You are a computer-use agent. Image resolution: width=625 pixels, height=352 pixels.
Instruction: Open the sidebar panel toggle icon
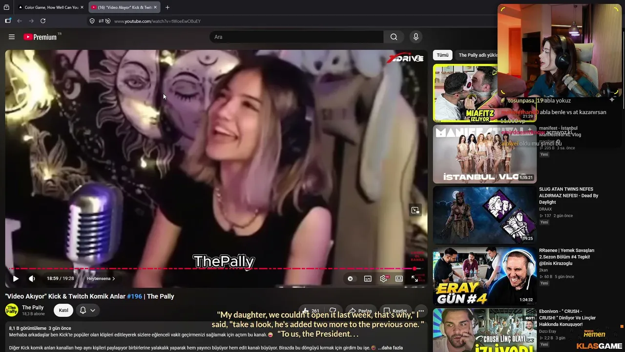tap(8, 21)
